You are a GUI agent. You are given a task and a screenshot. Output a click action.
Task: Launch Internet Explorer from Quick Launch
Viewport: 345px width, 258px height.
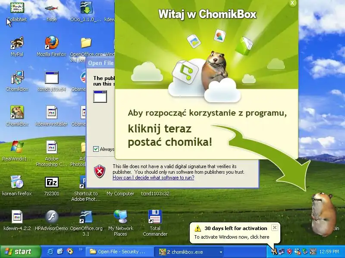pyautogui.click(x=50, y=252)
